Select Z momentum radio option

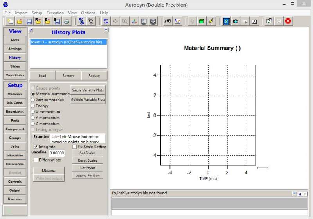click(x=33, y=124)
